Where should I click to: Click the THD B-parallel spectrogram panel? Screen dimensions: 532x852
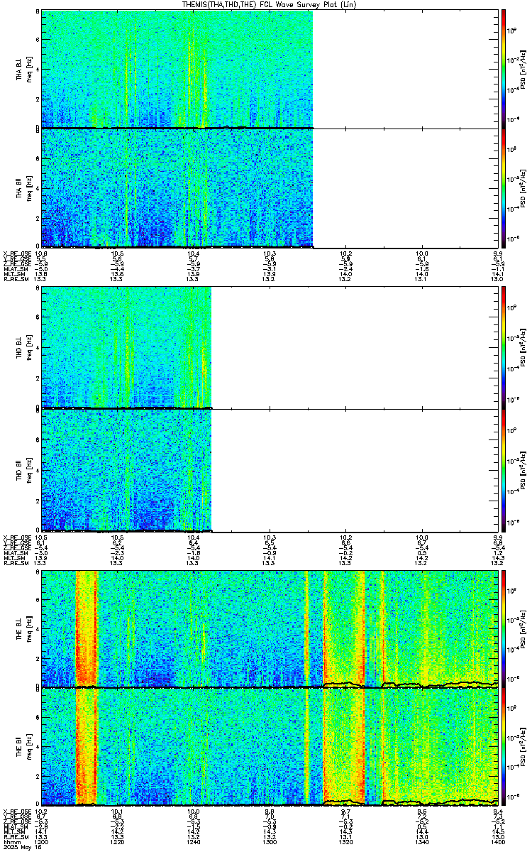click(270, 469)
